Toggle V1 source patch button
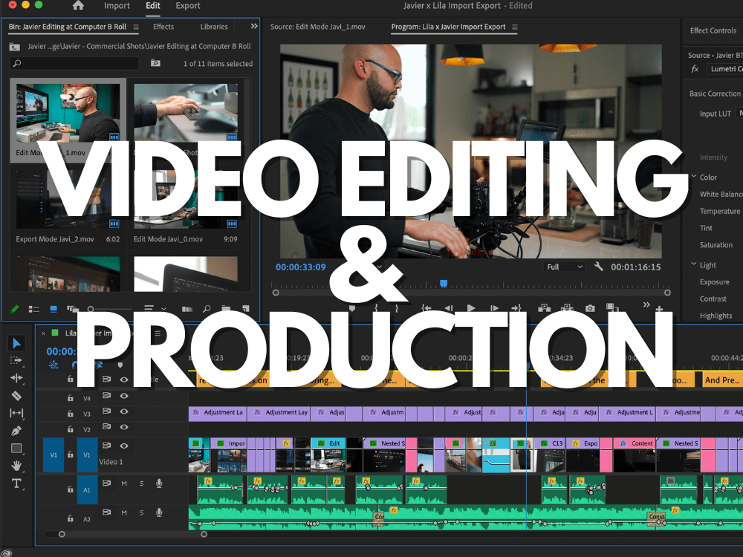Screen dimensions: 743x557 [53, 455]
